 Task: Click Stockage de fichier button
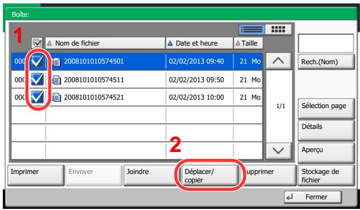326,176
